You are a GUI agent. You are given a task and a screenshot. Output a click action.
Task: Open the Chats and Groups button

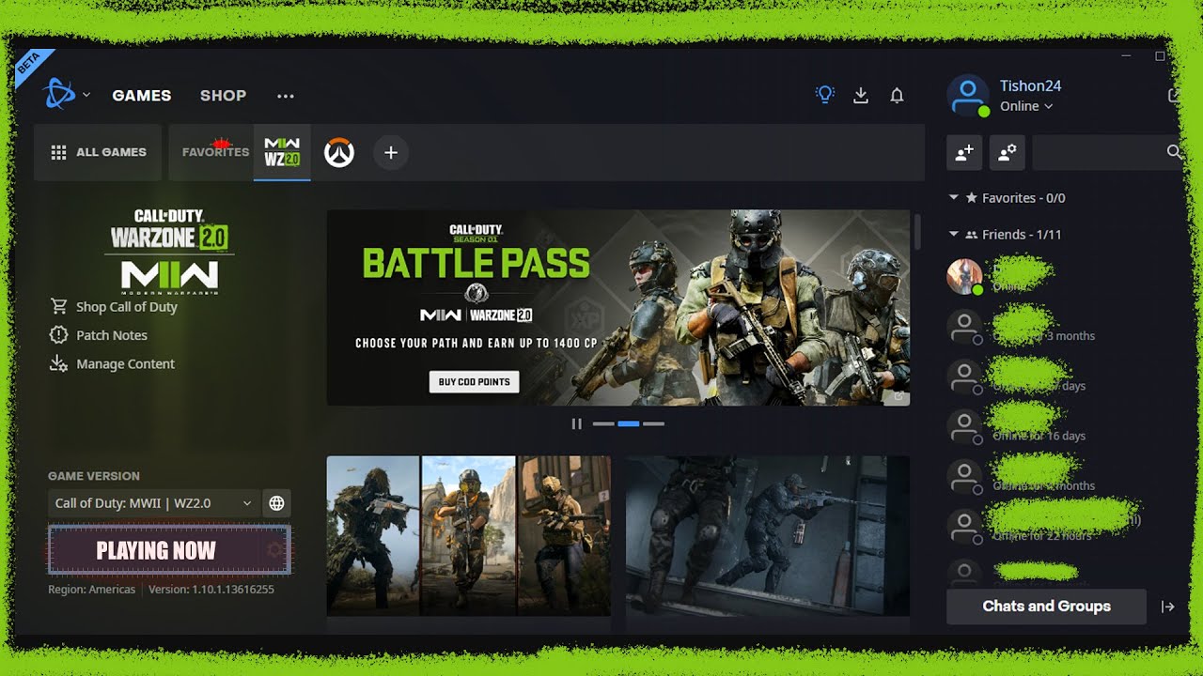coord(1046,607)
